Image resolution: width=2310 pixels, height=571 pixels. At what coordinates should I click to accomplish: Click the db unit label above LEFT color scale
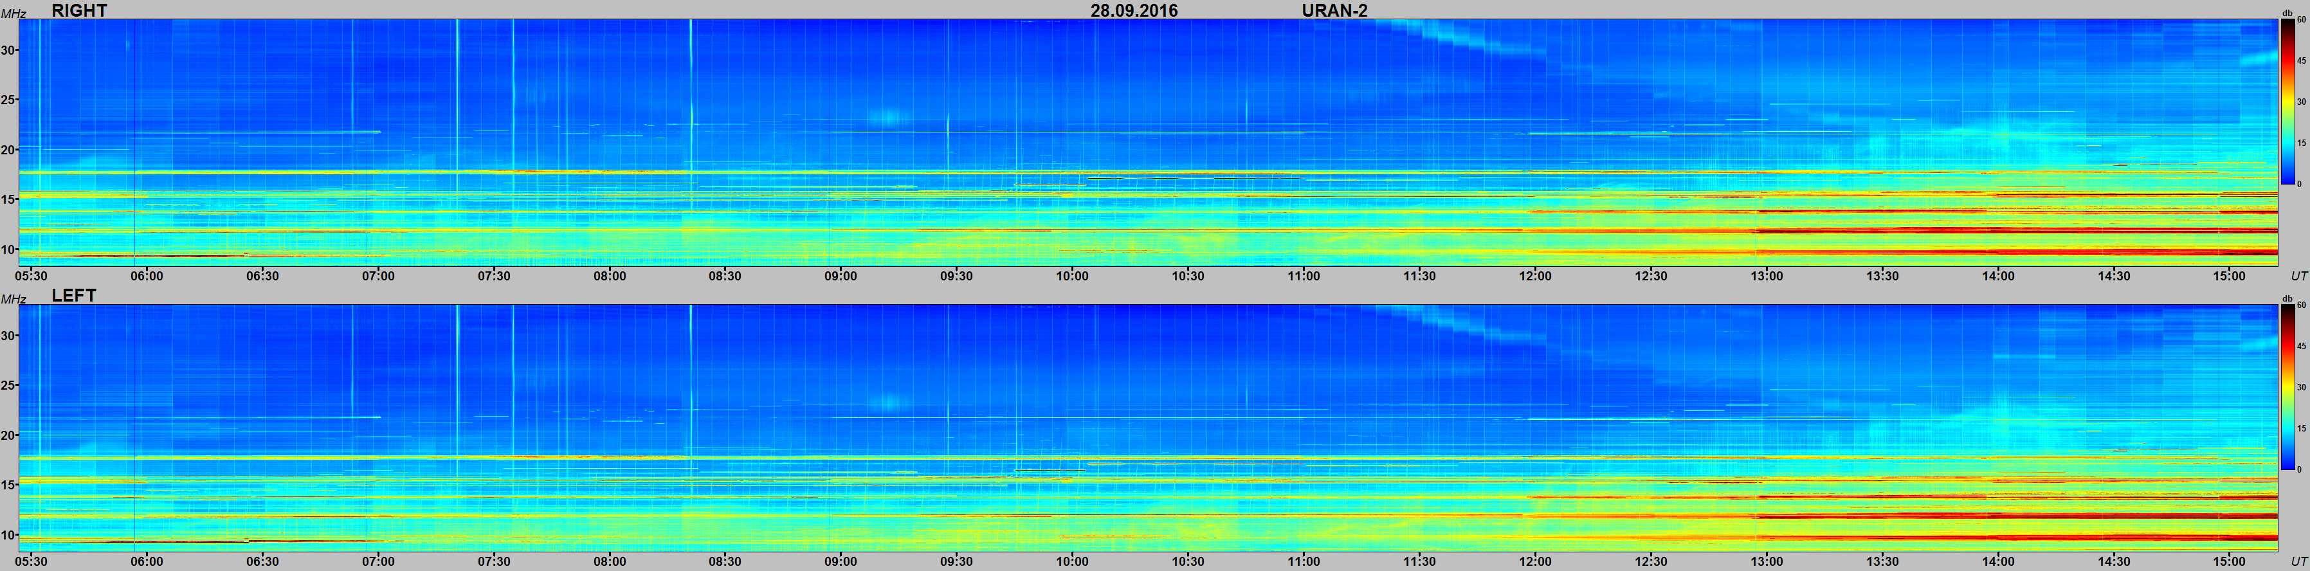point(2287,298)
